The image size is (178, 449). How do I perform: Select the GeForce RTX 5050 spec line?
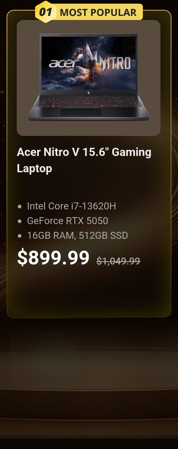[68, 221]
